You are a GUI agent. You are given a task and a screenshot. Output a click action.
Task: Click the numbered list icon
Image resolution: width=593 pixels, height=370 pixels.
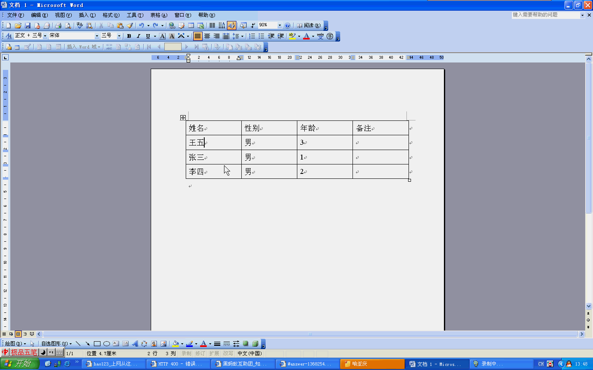tap(252, 36)
